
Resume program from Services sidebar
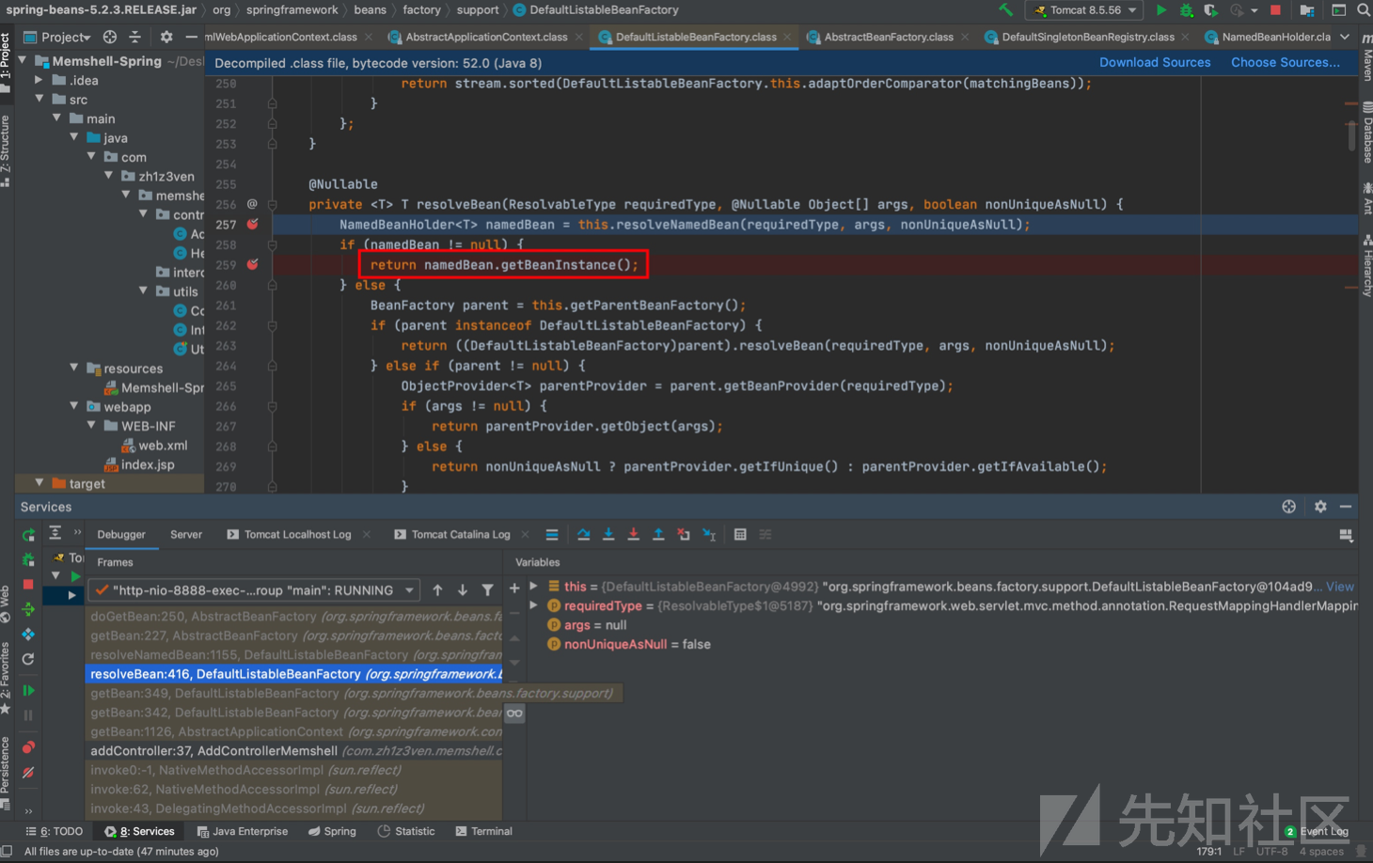[28, 690]
